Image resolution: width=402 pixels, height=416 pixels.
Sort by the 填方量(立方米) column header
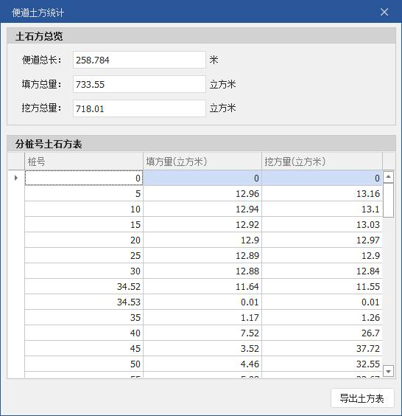coord(202,162)
